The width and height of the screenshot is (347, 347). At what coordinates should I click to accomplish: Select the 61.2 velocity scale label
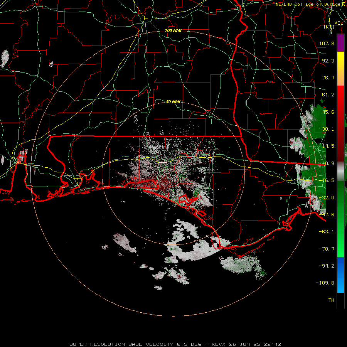[328, 95]
